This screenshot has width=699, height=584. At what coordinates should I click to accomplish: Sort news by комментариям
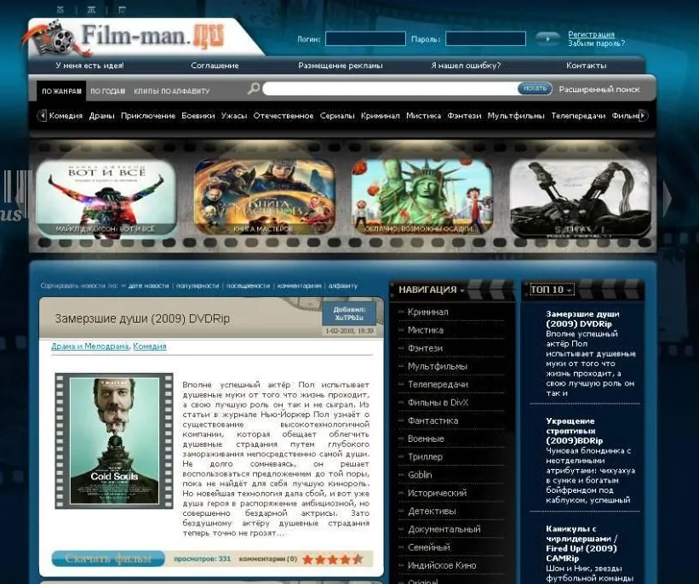(299, 286)
